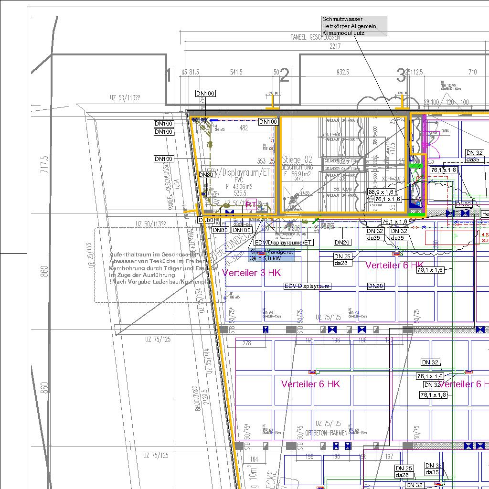
Task: Select the magenta RT symbol in EDV room
Action: 251,205
